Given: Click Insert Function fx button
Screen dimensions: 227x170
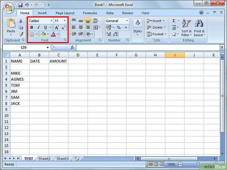Looking at the screenshot, I should click(72, 47).
